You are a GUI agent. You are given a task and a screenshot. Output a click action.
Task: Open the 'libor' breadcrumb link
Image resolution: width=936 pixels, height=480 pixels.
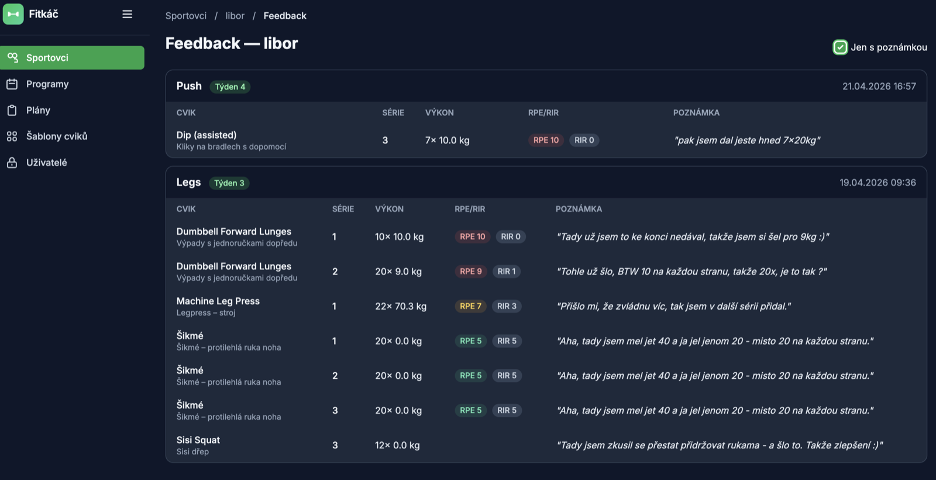(x=235, y=16)
